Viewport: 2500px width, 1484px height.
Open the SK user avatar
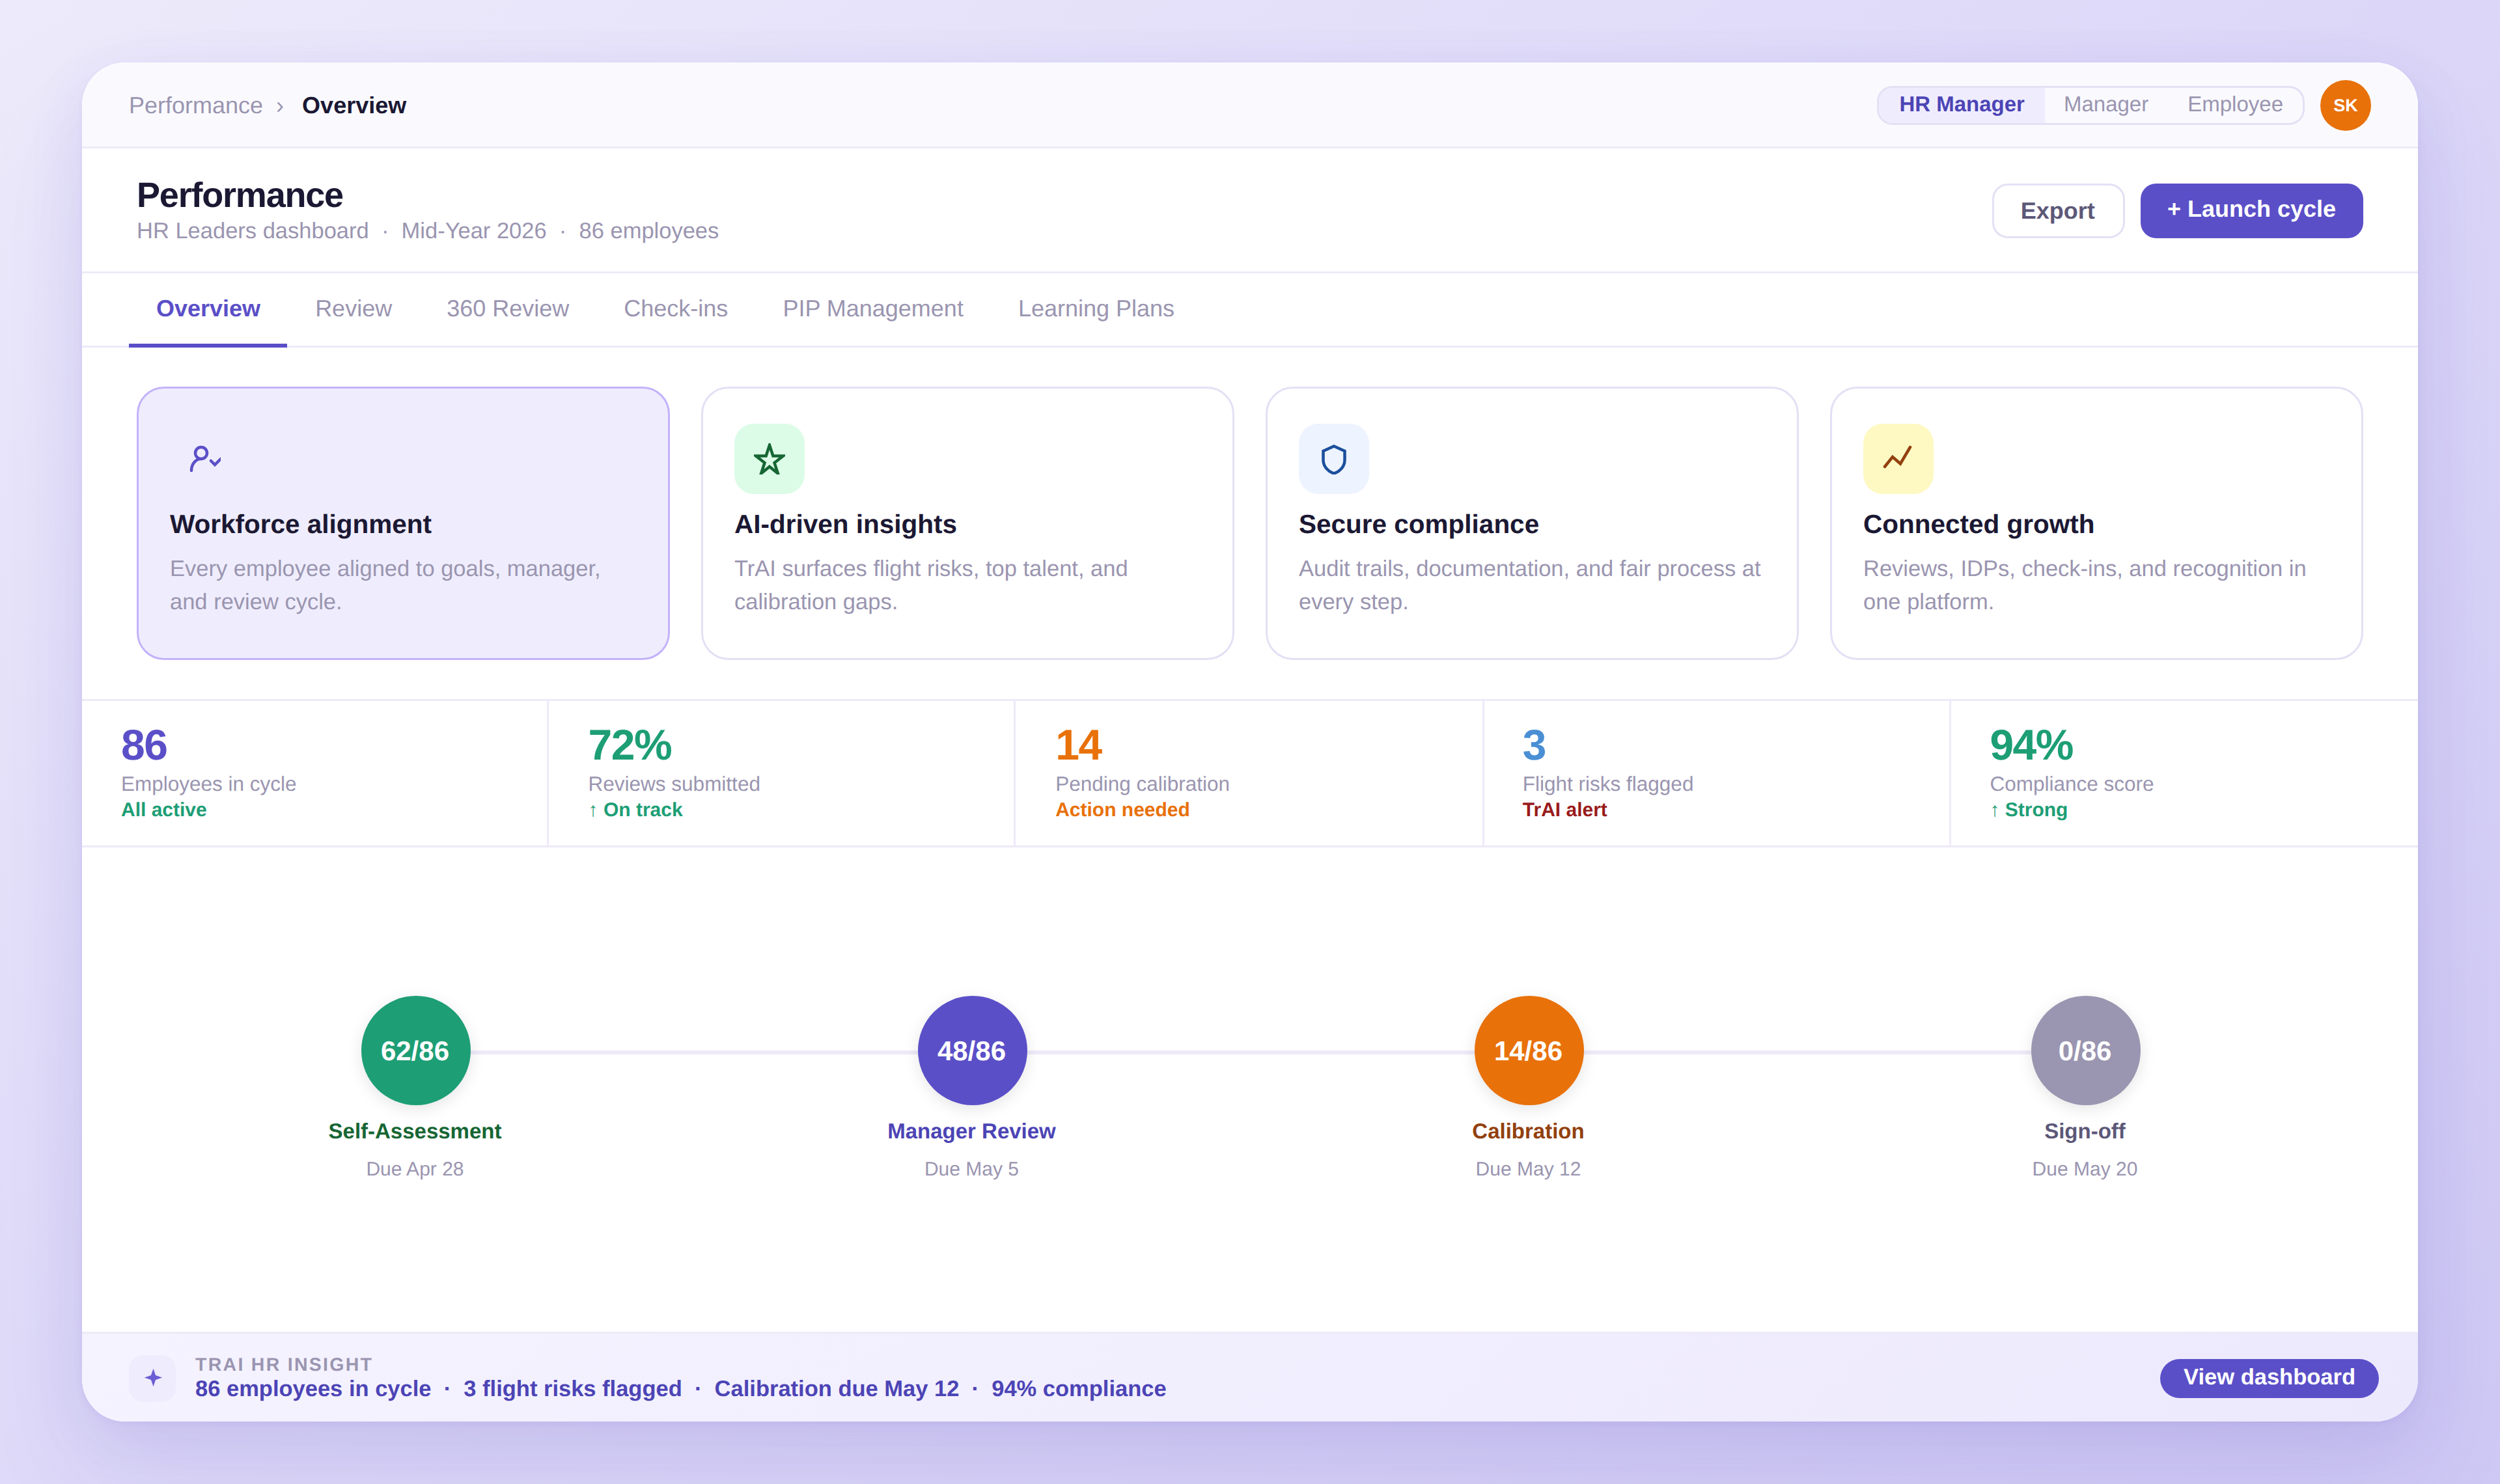[x=2345, y=104]
